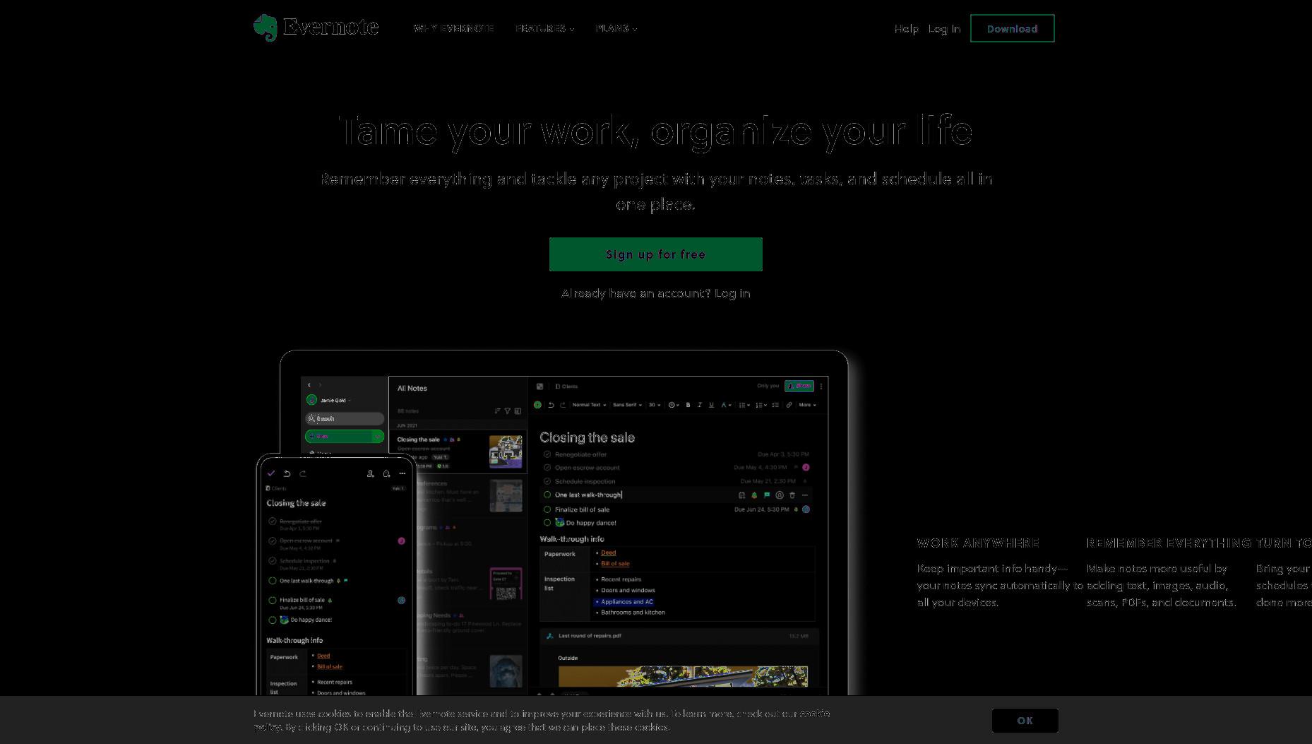Click the filter icon in All Notes header
The width and height of the screenshot is (1312, 744).
507,411
